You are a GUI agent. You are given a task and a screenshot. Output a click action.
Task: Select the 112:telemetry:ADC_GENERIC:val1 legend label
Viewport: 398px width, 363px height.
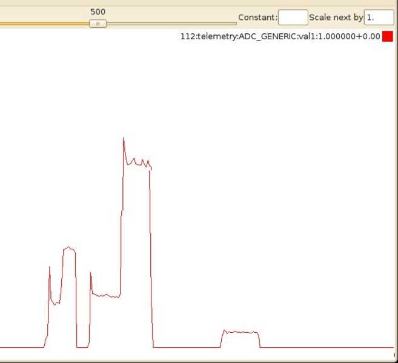point(280,36)
